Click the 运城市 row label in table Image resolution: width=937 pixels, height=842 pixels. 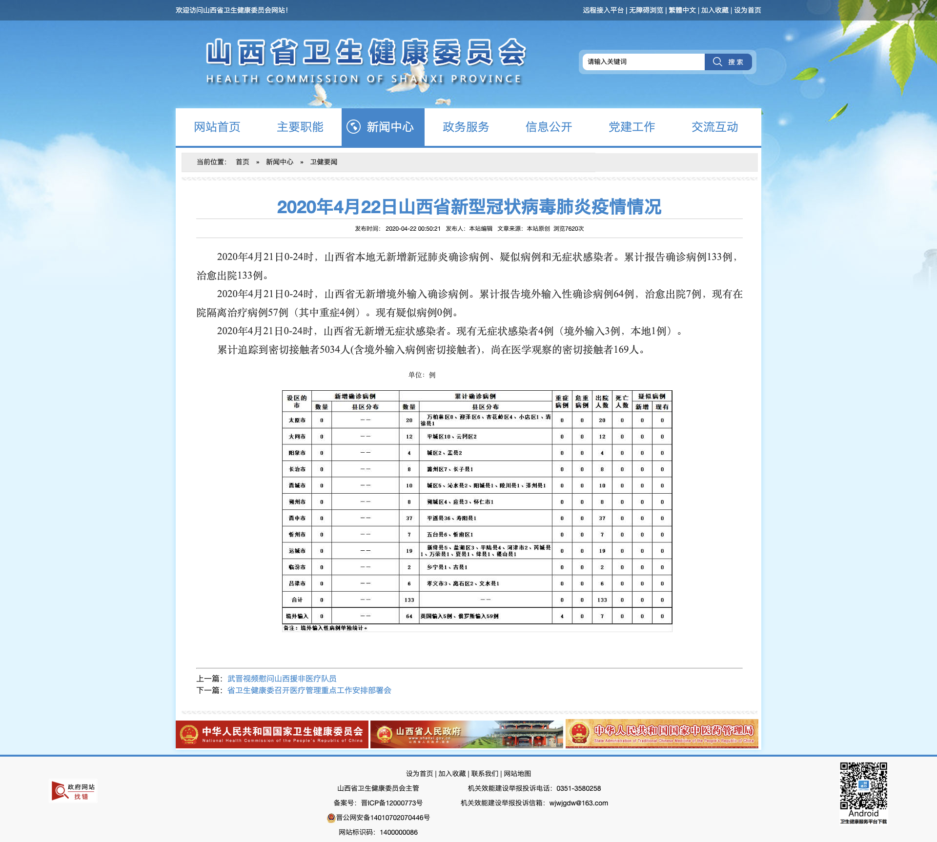pos(297,551)
